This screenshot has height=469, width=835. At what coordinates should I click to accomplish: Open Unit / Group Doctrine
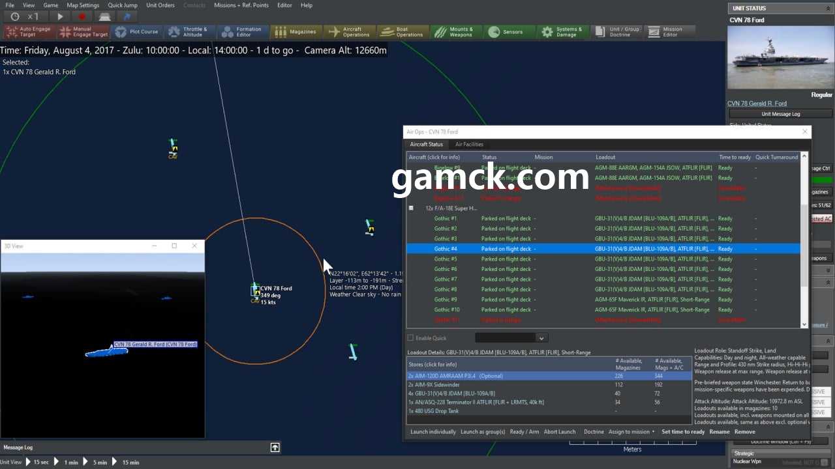(617, 31)
